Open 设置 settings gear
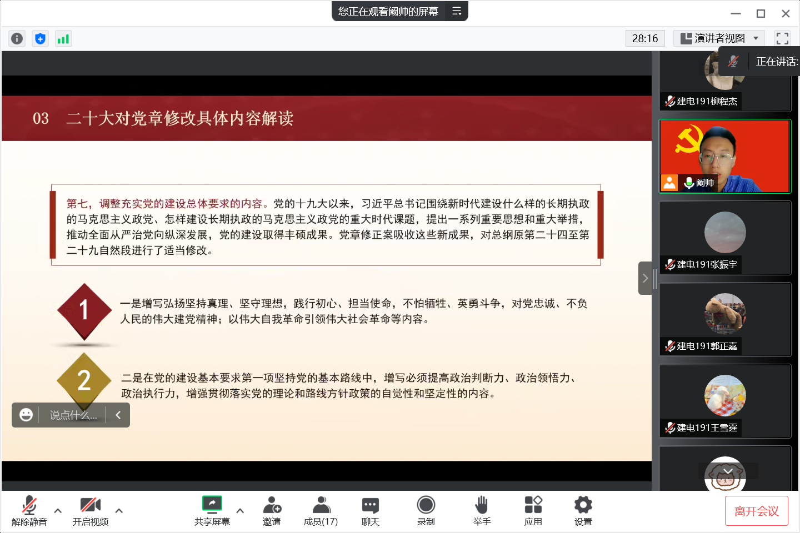The image size is (800, 533). point(583,511)
